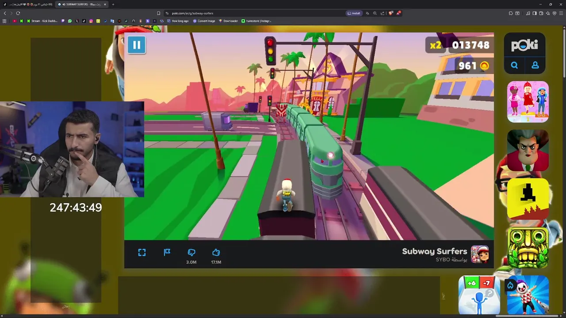The width and height of the screenshot is (566, 318).
Task: Reload the current page
Action: [x=18, y=13]
